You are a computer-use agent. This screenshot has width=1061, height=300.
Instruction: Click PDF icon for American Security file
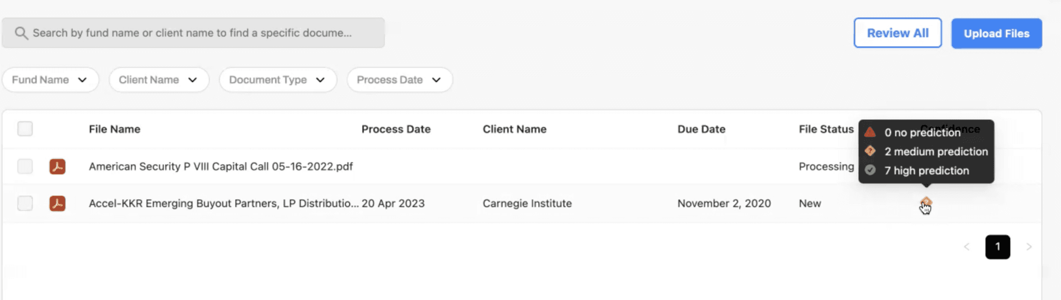click(x=57, y=167)
